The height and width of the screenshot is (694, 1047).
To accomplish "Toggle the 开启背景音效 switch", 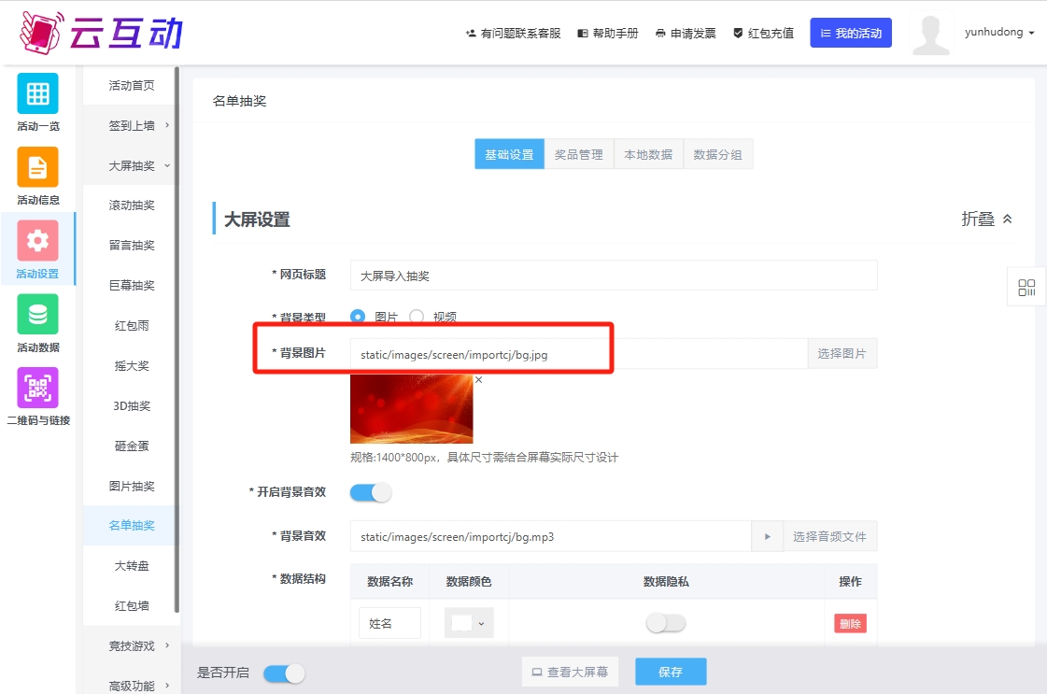I will (x=370, y=492).
